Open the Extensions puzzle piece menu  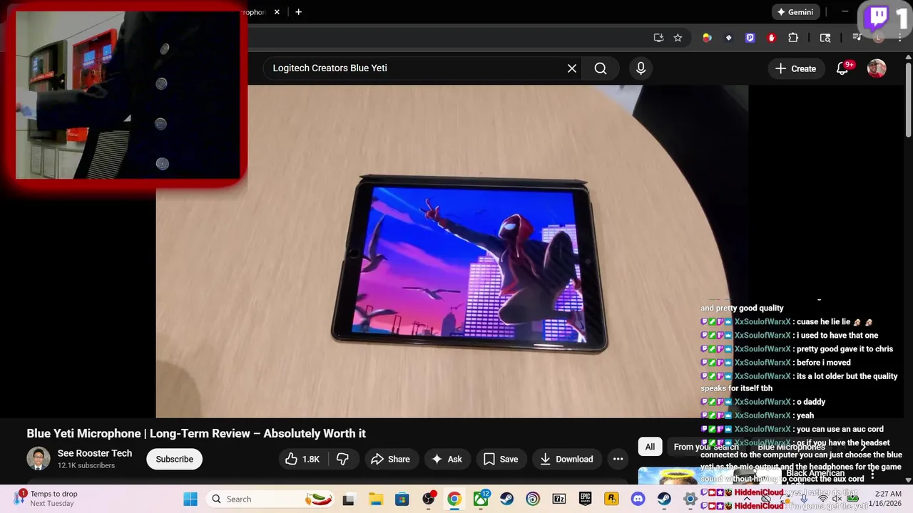793,38
